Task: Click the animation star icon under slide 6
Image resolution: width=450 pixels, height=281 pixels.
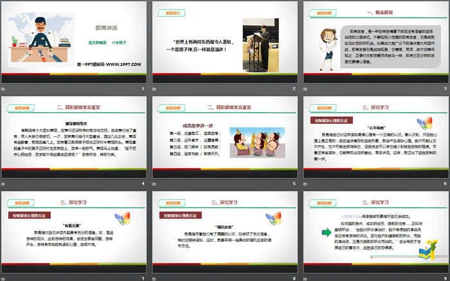Action: (x=305, y=184)
